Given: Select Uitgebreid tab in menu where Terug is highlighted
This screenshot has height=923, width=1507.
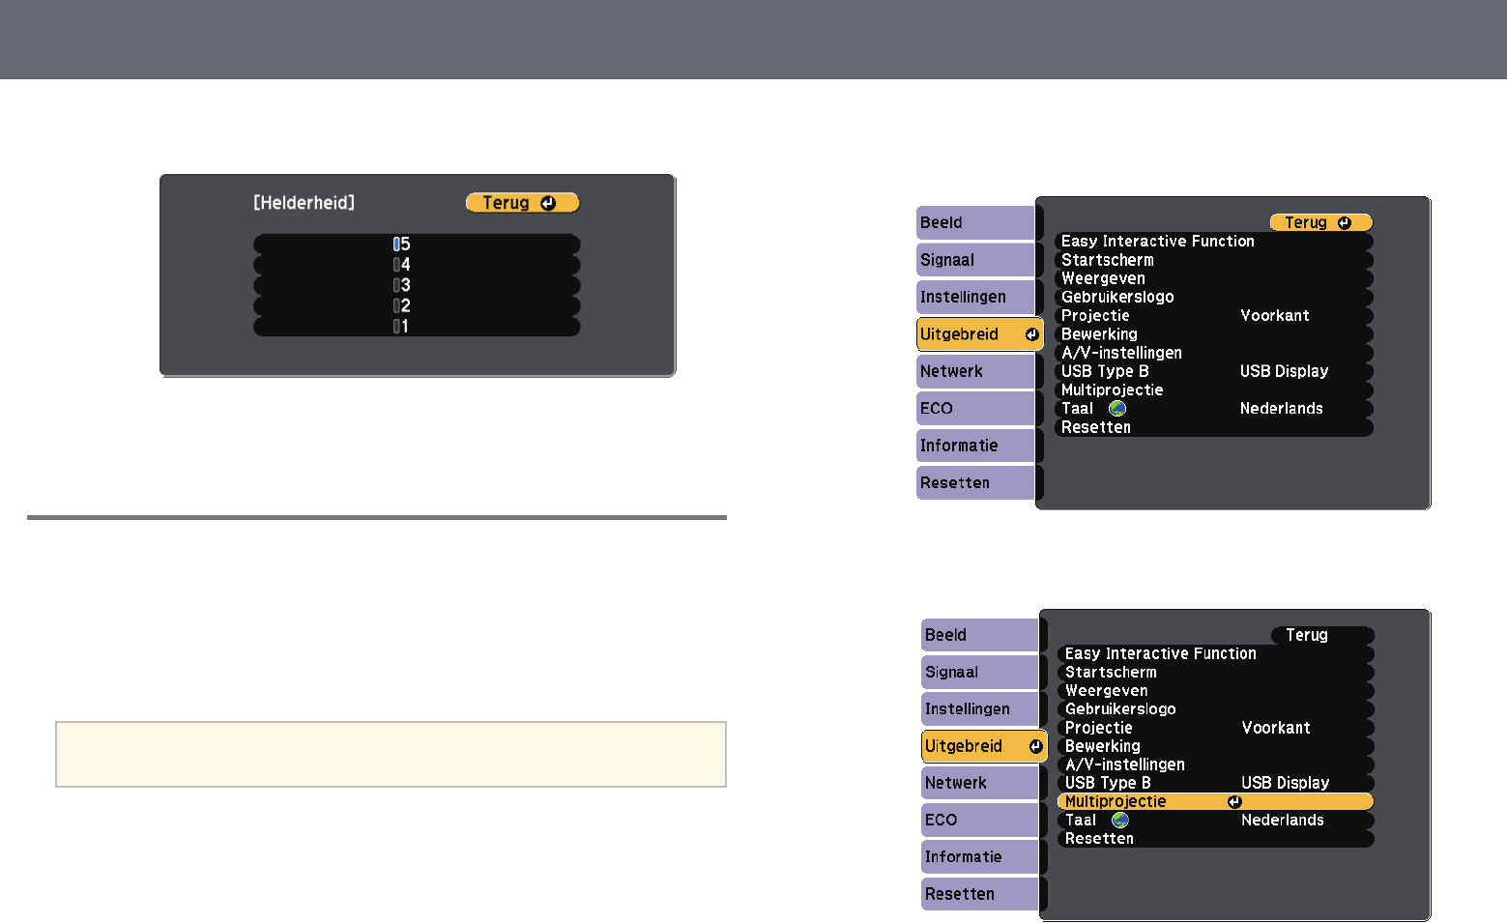Looking at the screenshot, I should [979, 334].
